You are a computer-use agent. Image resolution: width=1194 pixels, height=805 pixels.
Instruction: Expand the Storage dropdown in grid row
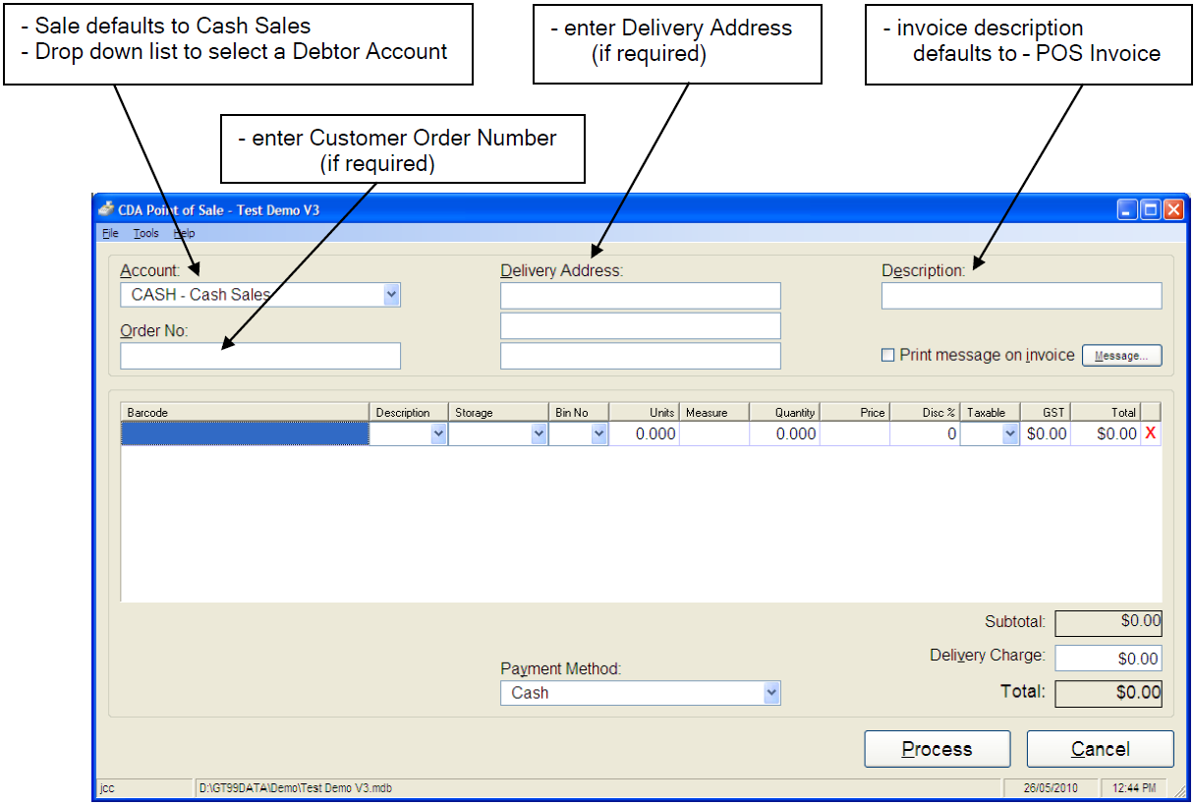(538, 433)
